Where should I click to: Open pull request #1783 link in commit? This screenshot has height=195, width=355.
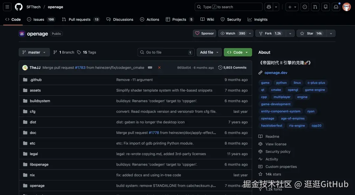(x=80, y=68)
